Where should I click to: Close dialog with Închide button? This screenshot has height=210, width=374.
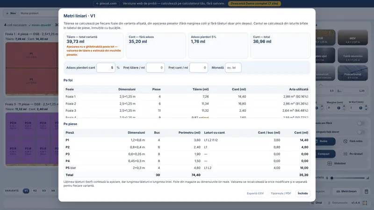click(x=302, y=193)
